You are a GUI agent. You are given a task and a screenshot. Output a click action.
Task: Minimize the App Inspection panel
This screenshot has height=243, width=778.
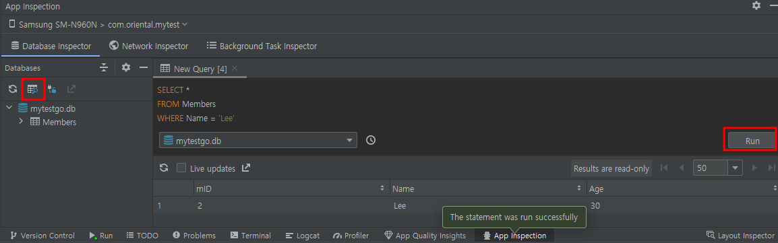(x=773, y=6)
